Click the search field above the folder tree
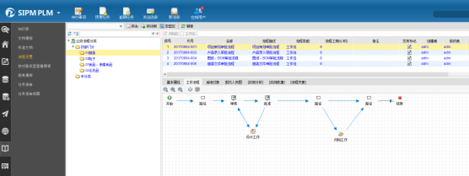Image resolution: width=469 pixels, height=176 pixels. pyautogui.click(x=115, y=34)
